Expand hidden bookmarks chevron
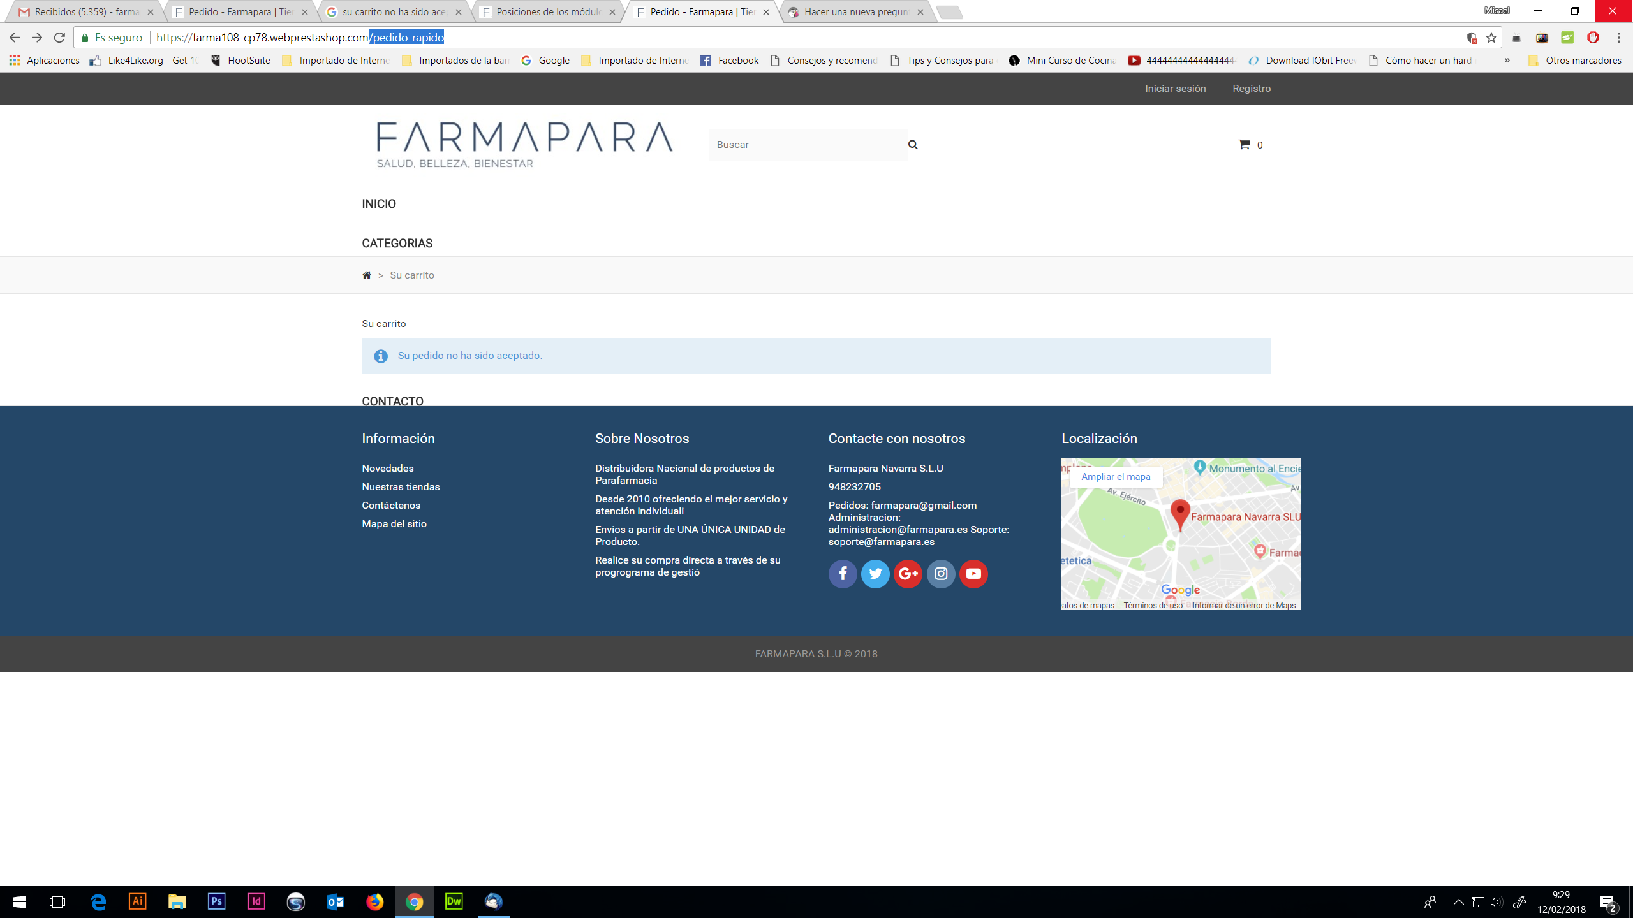This screenshot has height=918, width=1633. point(1507,61)
